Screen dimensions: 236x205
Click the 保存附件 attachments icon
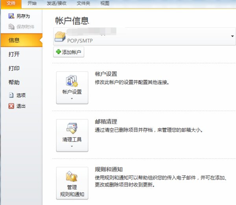click(x=11, y=27)
